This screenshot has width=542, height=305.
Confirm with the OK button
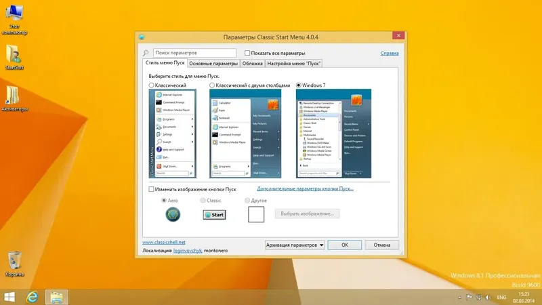(x=345, y=245)
